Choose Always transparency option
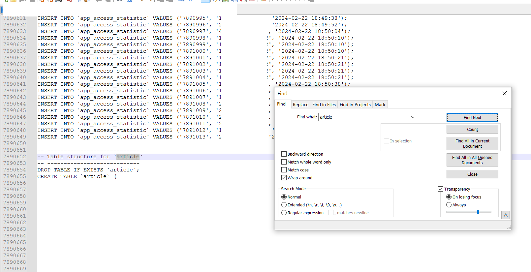The height and width of the screenshot is (272, 531). [449, 205]
